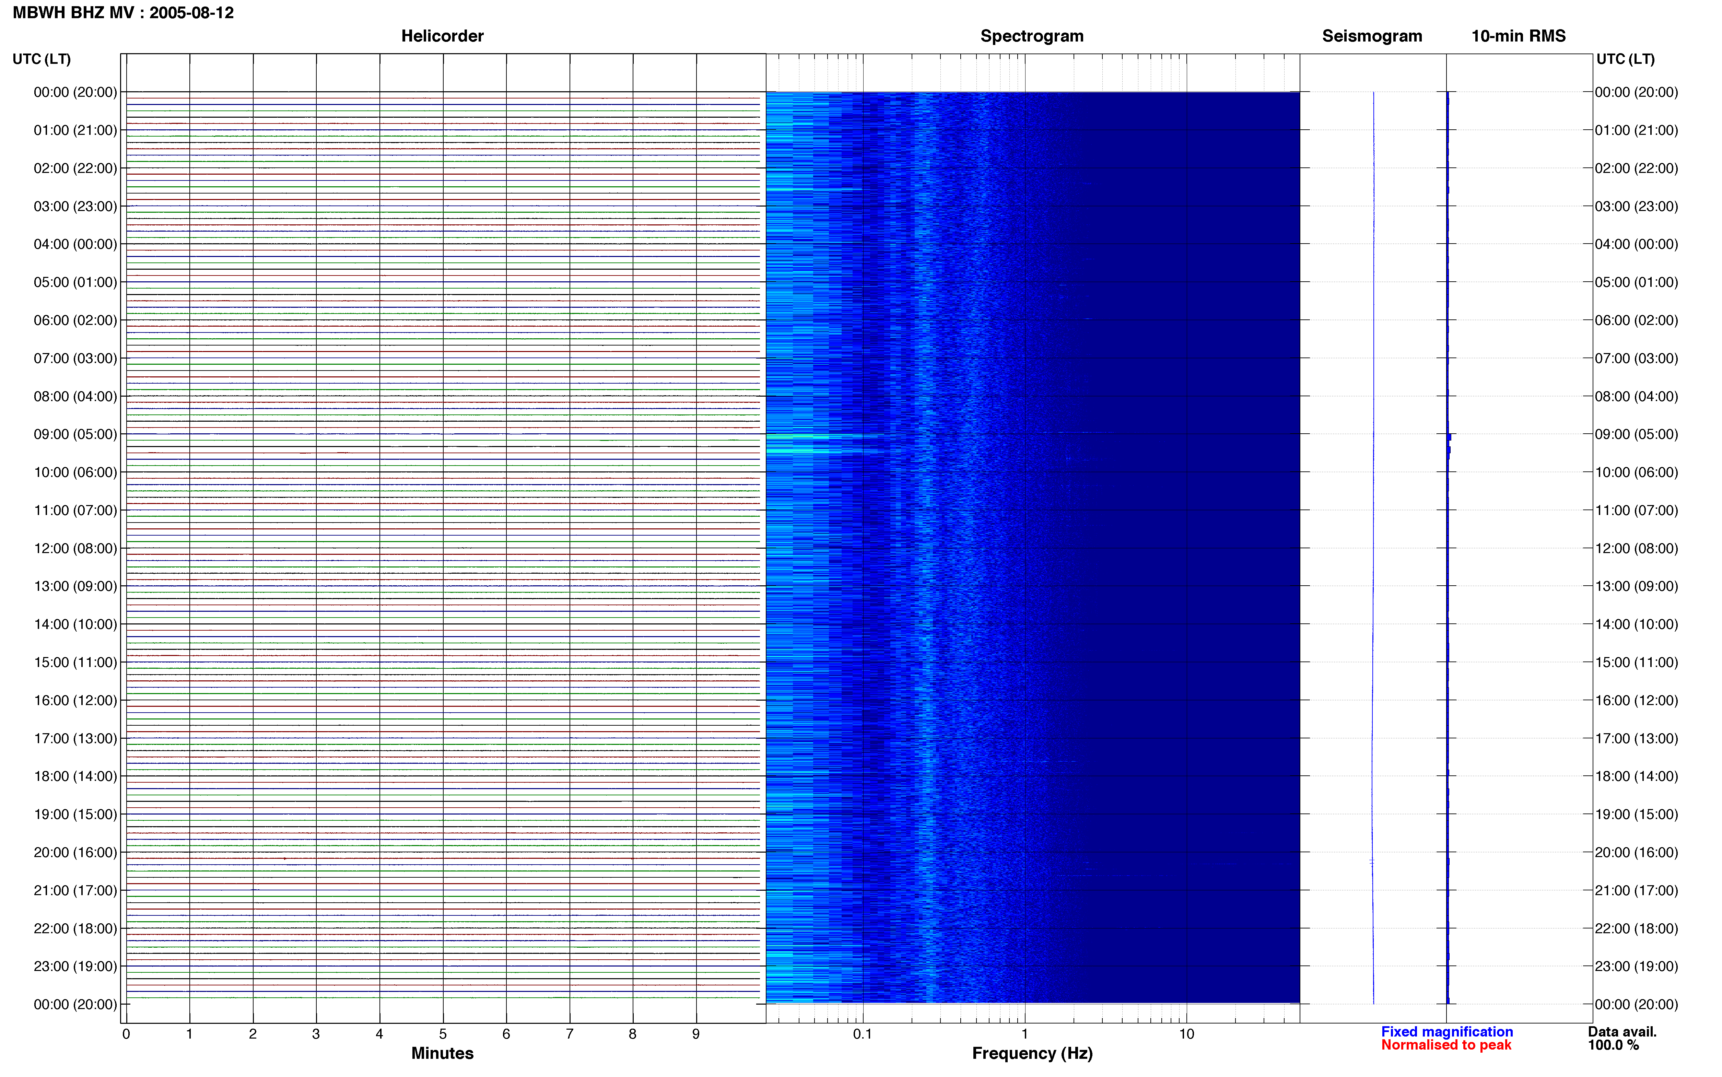
Task: Click RMS right-axis label 05:00 (01:00)
Action: [1637, 282]
